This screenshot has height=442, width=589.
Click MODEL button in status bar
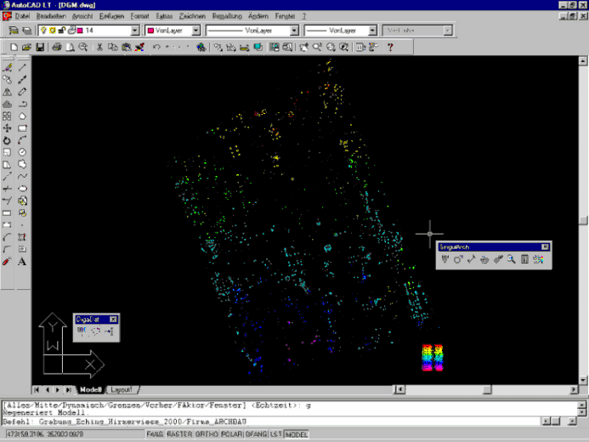(297, 435)
